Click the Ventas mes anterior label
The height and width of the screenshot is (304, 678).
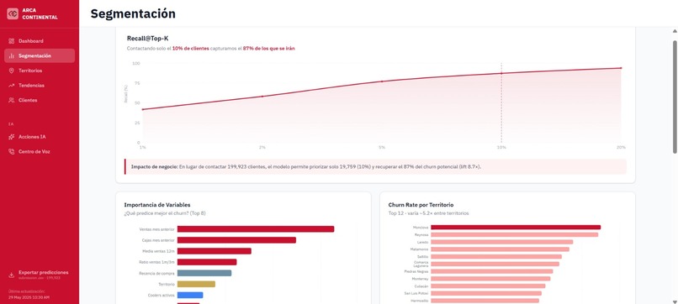157,229
